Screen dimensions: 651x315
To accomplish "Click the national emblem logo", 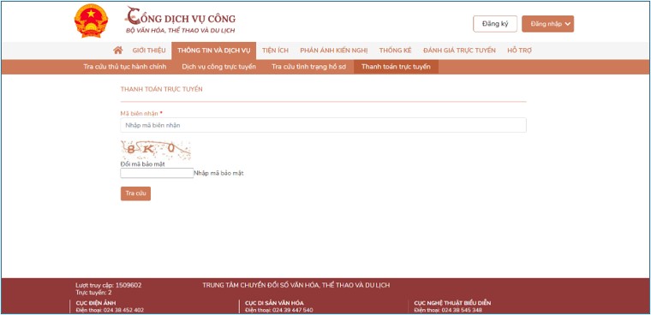I will pos(91,21).
